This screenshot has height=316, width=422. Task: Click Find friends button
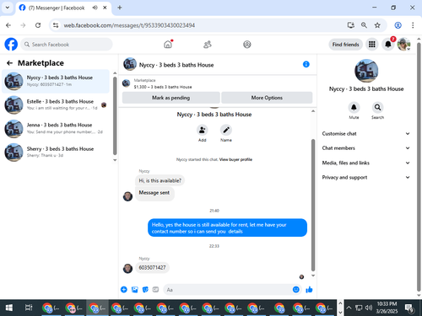(x=345, y=45)
